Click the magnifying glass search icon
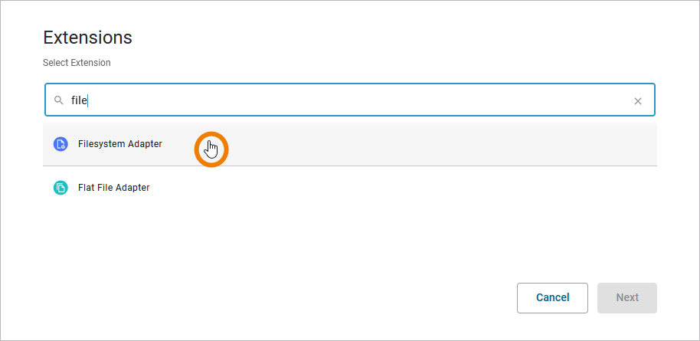Screen dimensions: 700x341 tap(58, 100)
